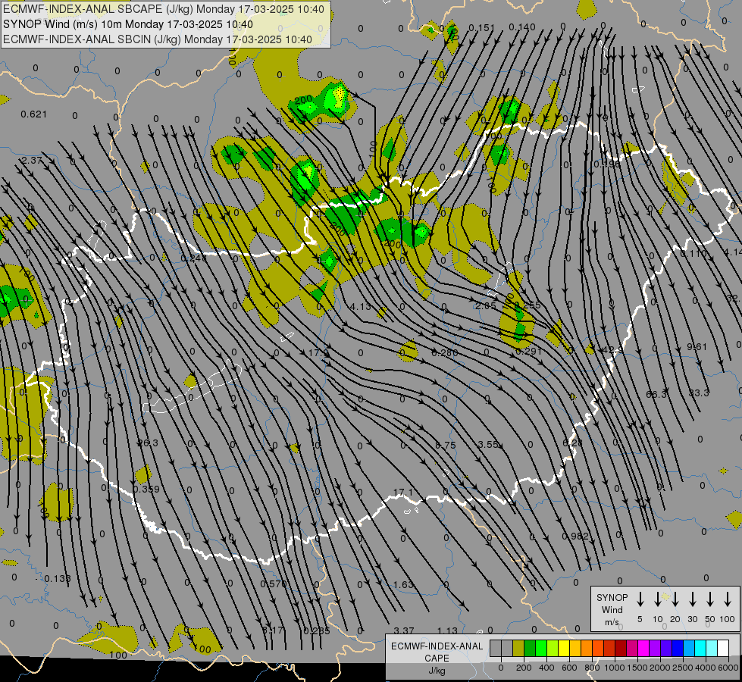Click the 5 m/s wind arrow in legend
Viewport: 742px width, 682px height.
[x=640, y=599]
